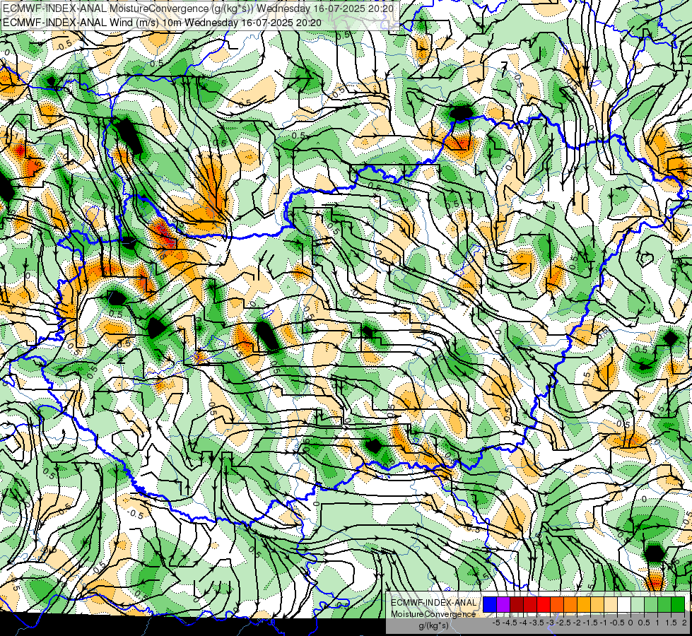The width and height of the screenshot is (692, 636).
Task: Click the blue legend swatch below -5
Action: [x=490, y=604]
